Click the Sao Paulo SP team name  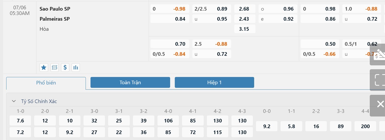coord(55,9)
